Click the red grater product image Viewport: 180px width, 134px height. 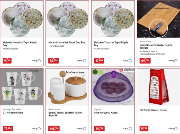coord(158,87)
